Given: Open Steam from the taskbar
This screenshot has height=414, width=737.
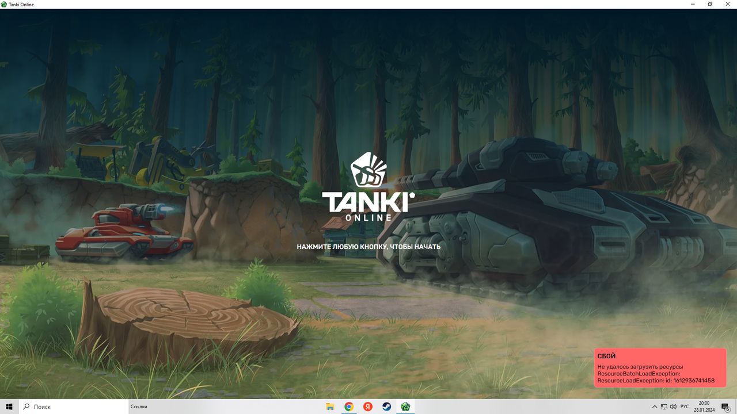Looking at the screenshot, I should tap(387, 407).
